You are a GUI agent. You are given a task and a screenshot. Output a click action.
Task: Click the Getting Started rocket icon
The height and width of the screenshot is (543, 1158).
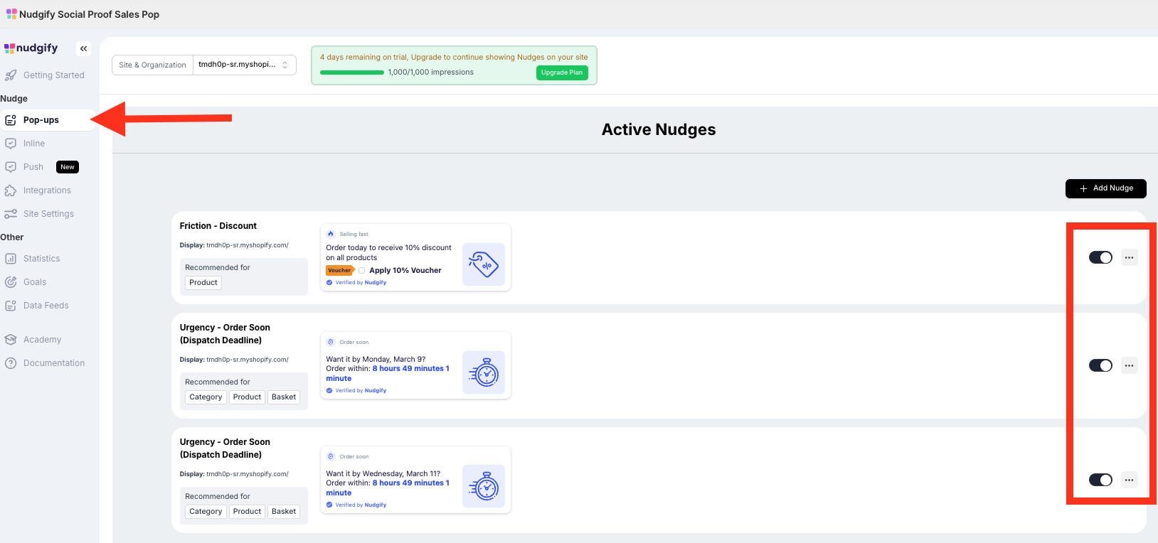pyautogui.click(x=11, y=75)
